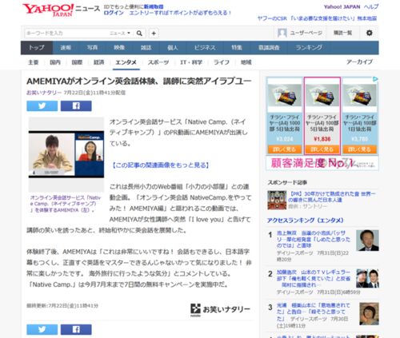Click the 顧客満足度 No.1 ad banner

(322, 163)
